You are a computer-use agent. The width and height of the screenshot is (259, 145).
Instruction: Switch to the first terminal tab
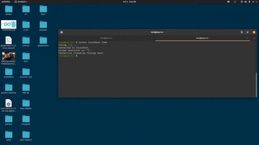(106, 38)
